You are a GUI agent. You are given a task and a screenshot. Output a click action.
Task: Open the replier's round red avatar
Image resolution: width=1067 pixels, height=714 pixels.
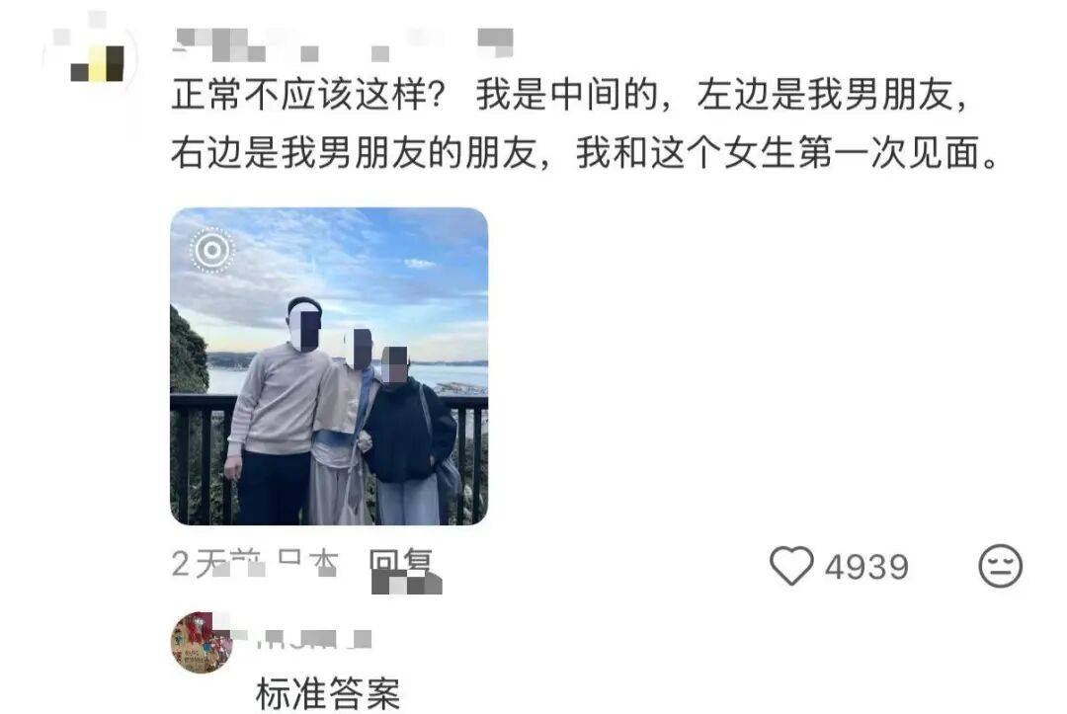click(203, 641)
